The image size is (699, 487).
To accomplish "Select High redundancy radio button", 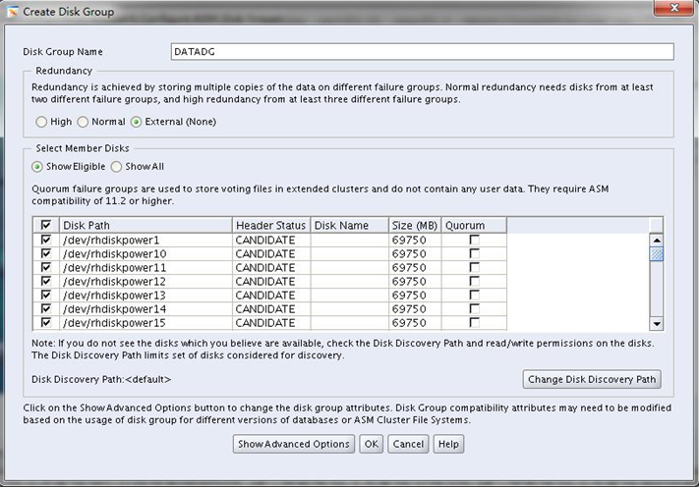I will (x=41, y=122).
